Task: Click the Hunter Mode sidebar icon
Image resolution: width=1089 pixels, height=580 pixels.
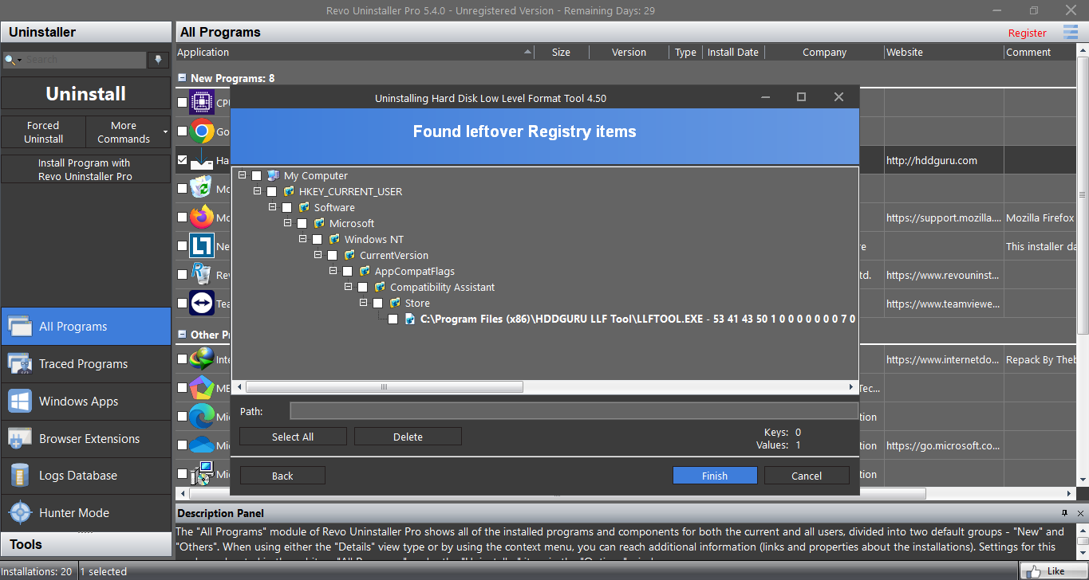Action: [x=20, y=512]
